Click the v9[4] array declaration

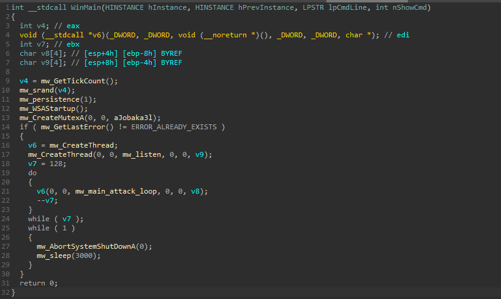pyautogui.click(x=51, y=62)
